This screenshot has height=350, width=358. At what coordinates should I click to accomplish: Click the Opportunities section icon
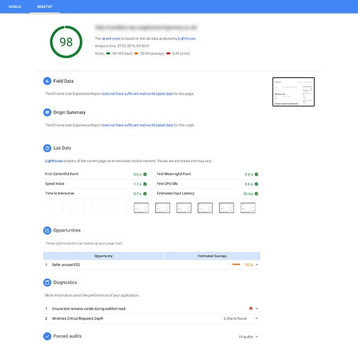(x=47, y=231)
